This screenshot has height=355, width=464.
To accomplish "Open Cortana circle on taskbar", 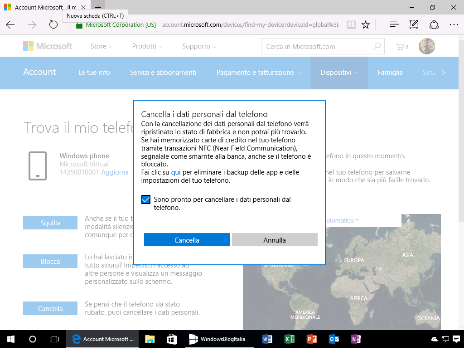I will click(x=33, y=339).
